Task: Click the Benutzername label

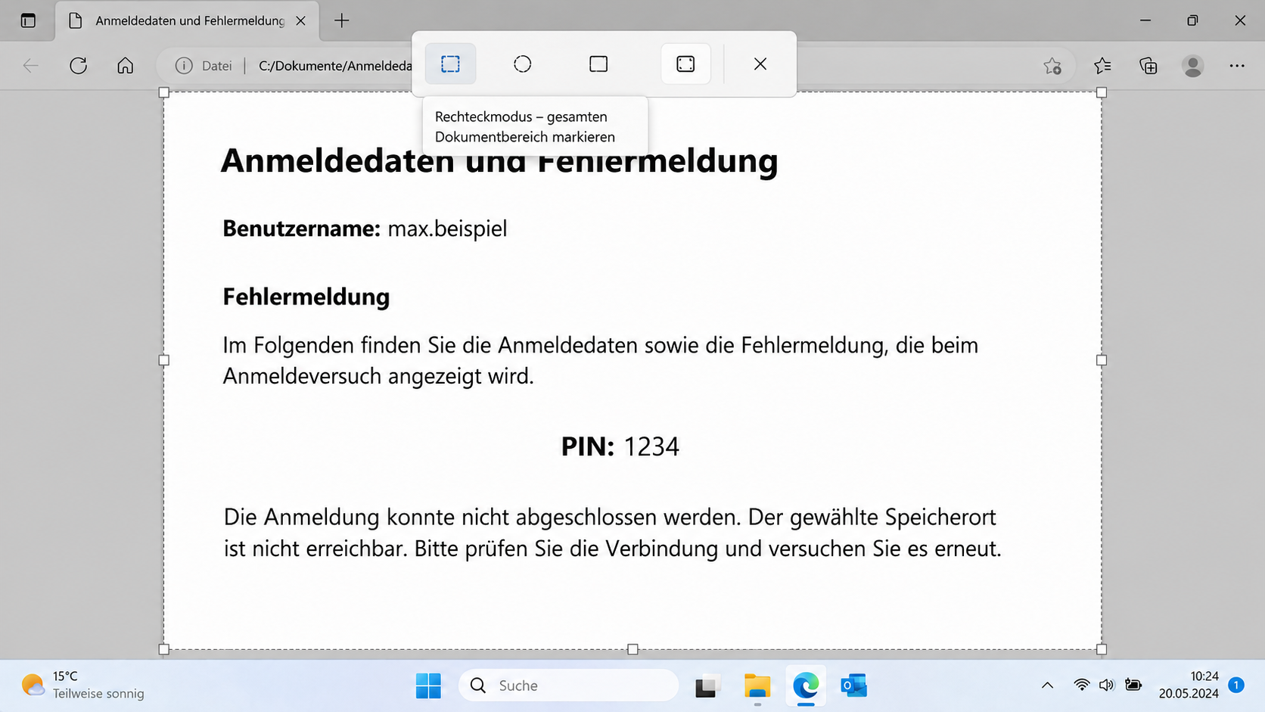Action: (301, 229)
